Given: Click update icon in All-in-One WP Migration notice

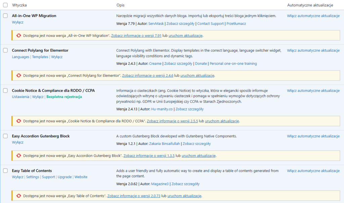Looking at the screenshot, I should point(19,35).
